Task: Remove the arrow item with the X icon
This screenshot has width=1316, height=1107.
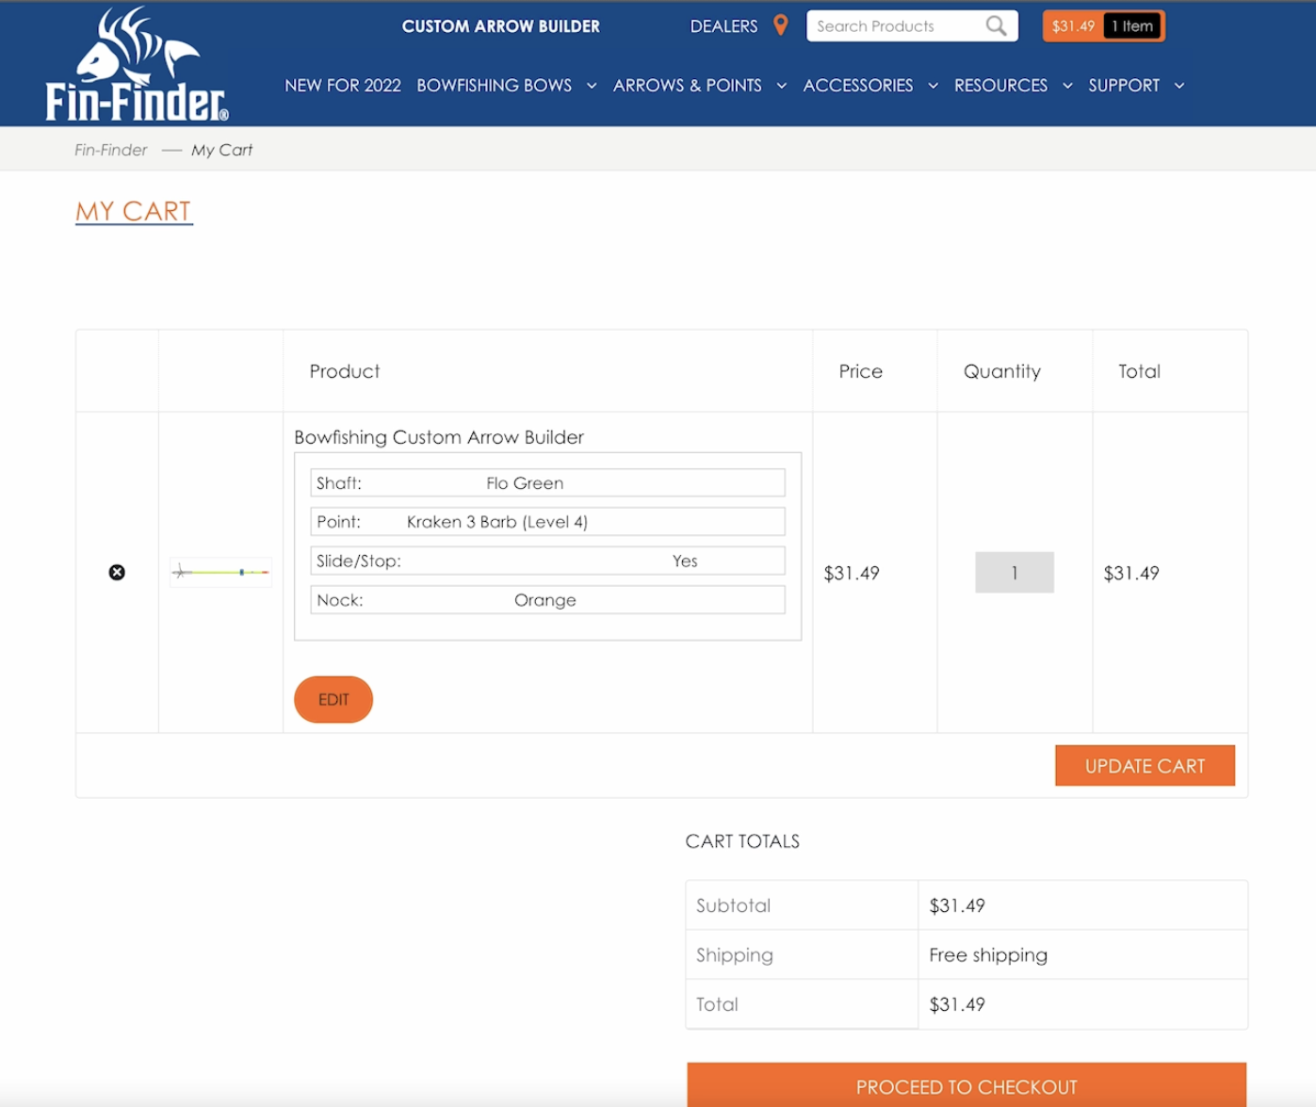Action: point(117,573)
